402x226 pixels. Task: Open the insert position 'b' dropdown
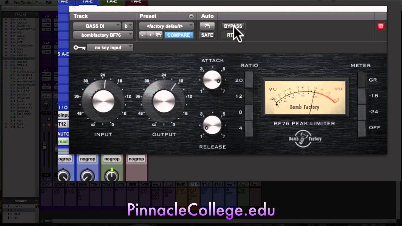tap(128, 26)
